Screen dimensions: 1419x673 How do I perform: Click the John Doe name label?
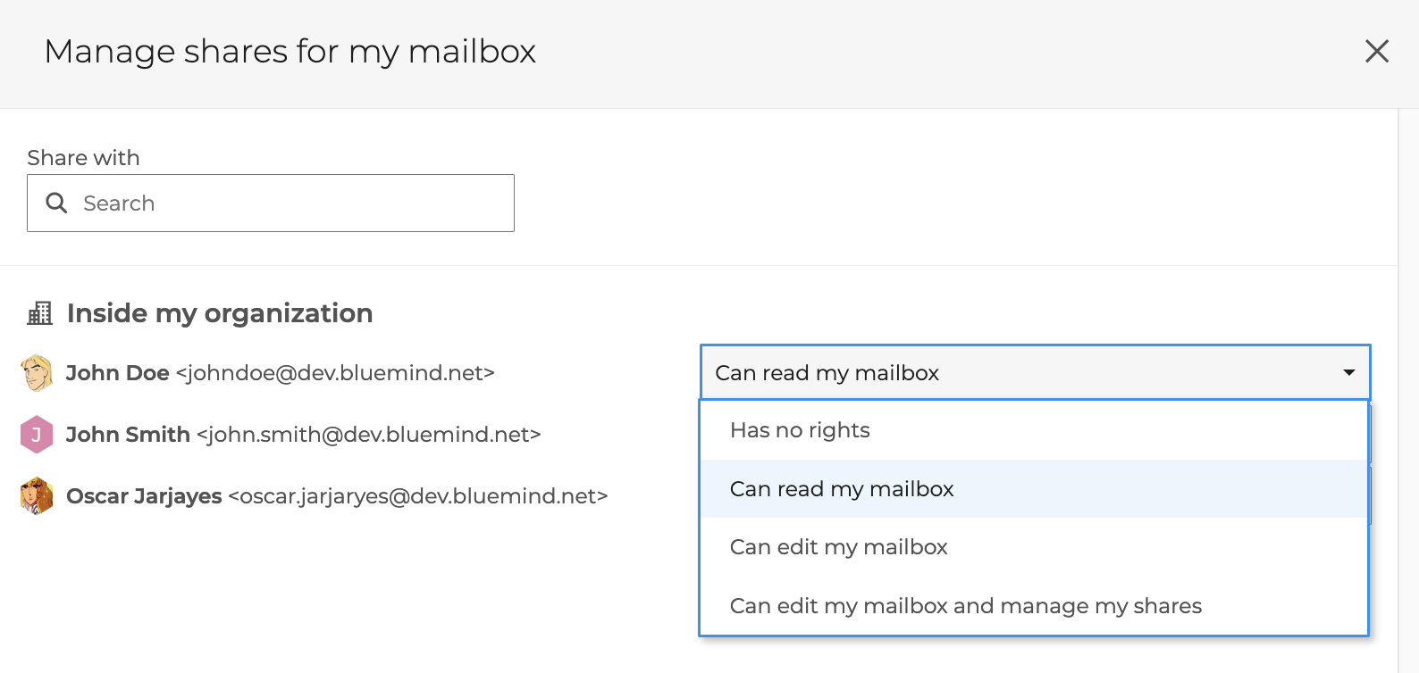pos(118,373)
